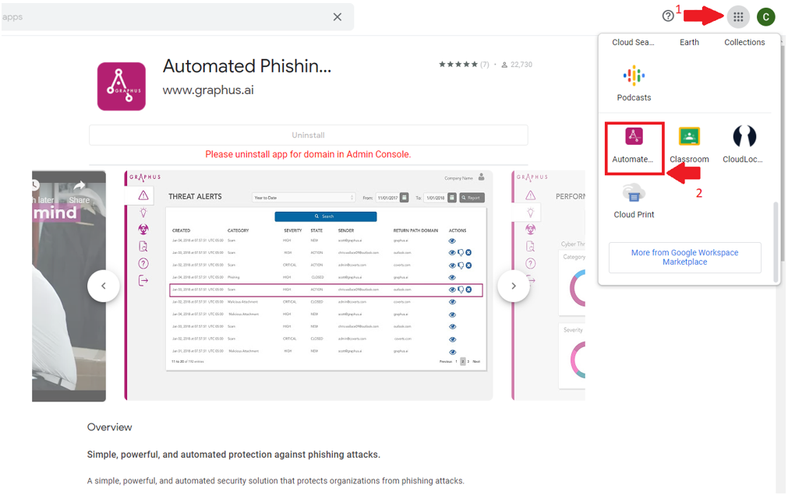Image resolution: width=788 pixels, height=495 pixels.
Task: Click 'Please uninstall app for domain' message
Action: tap(308, 155)
